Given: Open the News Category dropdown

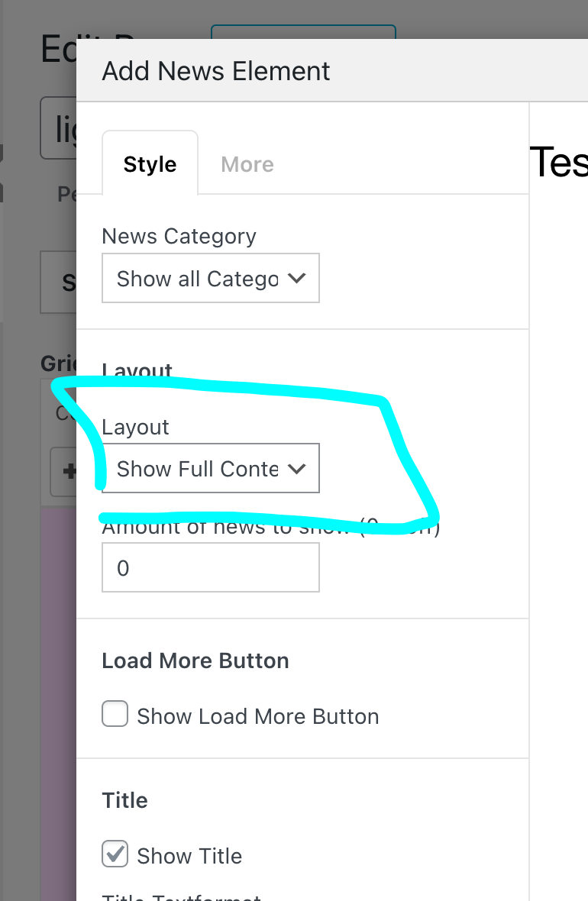Looking at the screenshot, I should click(x=211, y=278).
